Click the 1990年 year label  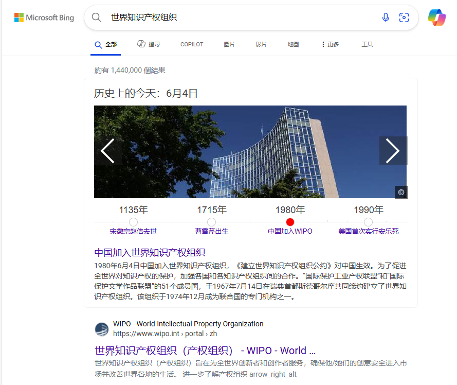point(369,210)
